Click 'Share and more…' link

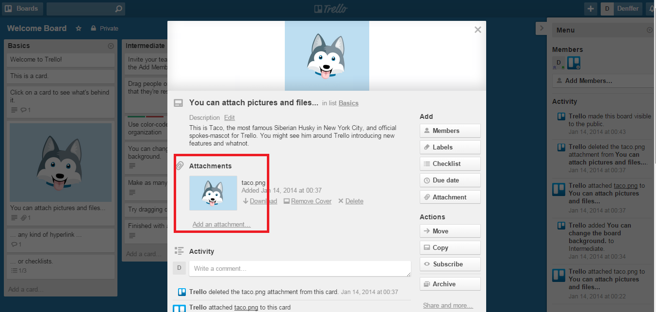(x=448, y=305)
